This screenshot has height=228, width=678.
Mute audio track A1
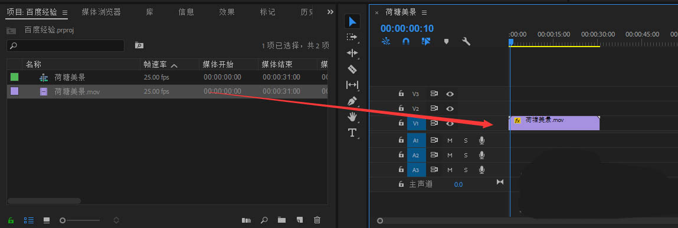tap(450, 140)
